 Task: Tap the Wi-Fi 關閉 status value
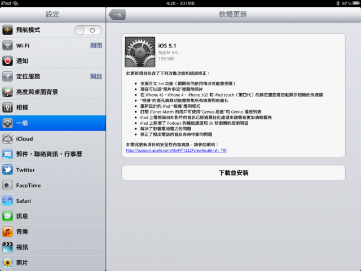pos(96,46)
